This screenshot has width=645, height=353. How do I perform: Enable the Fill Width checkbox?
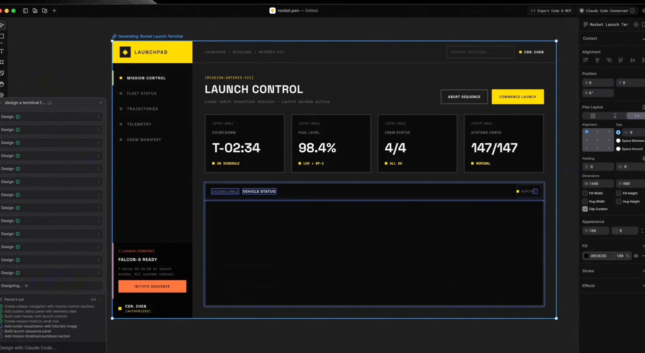point(585,193)
